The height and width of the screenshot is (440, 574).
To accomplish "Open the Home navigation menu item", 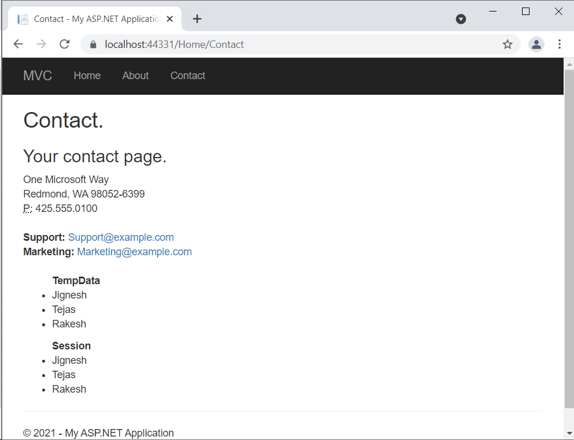I will coord(87,76).
